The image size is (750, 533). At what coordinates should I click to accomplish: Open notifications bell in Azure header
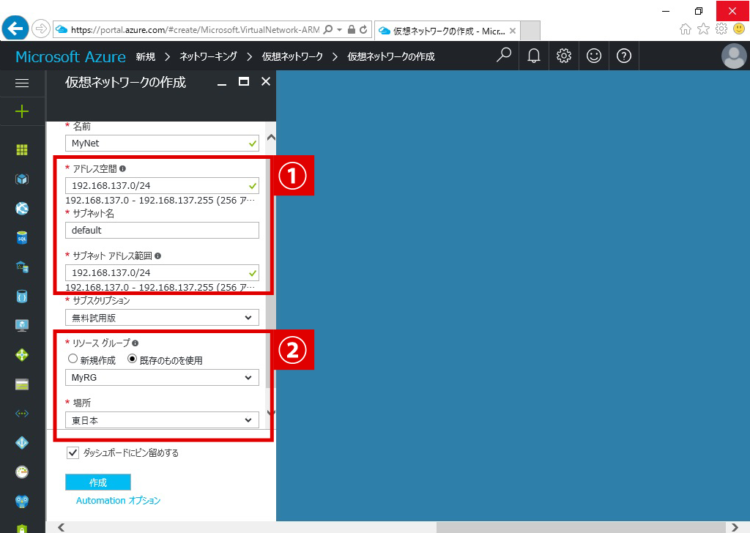tap(534, 56)
